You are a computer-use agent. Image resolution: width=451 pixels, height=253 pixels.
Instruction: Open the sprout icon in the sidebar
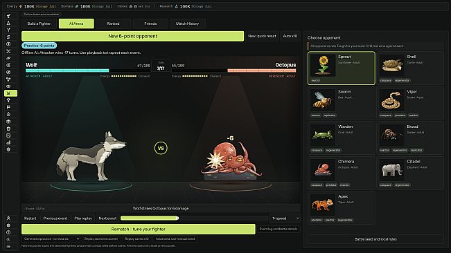coord(8,16)
